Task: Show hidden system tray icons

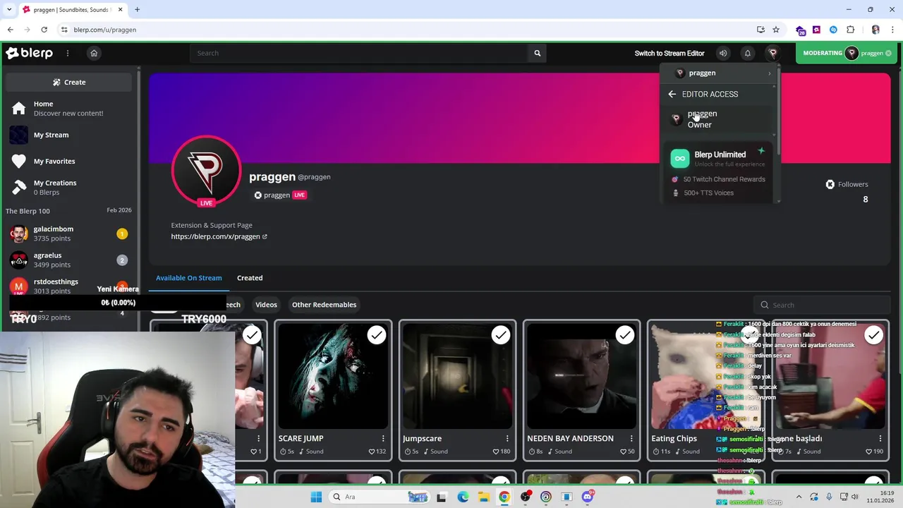Action: coord(799,497)
